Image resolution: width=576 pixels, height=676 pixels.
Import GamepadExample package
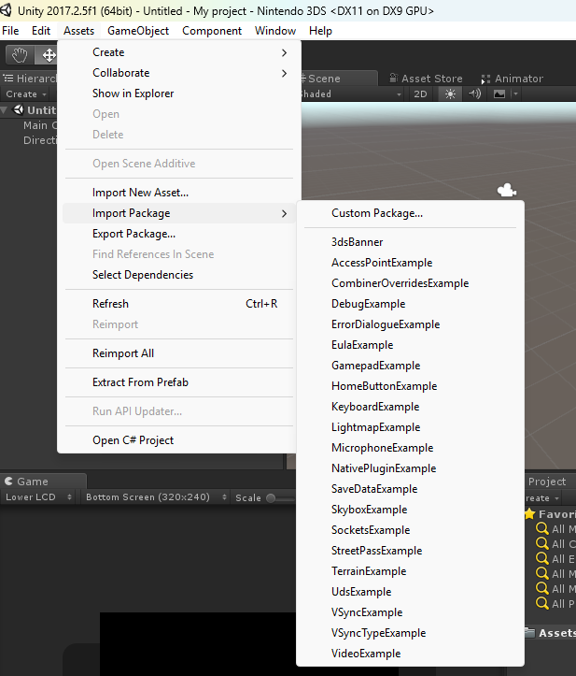tap(410, 366)
